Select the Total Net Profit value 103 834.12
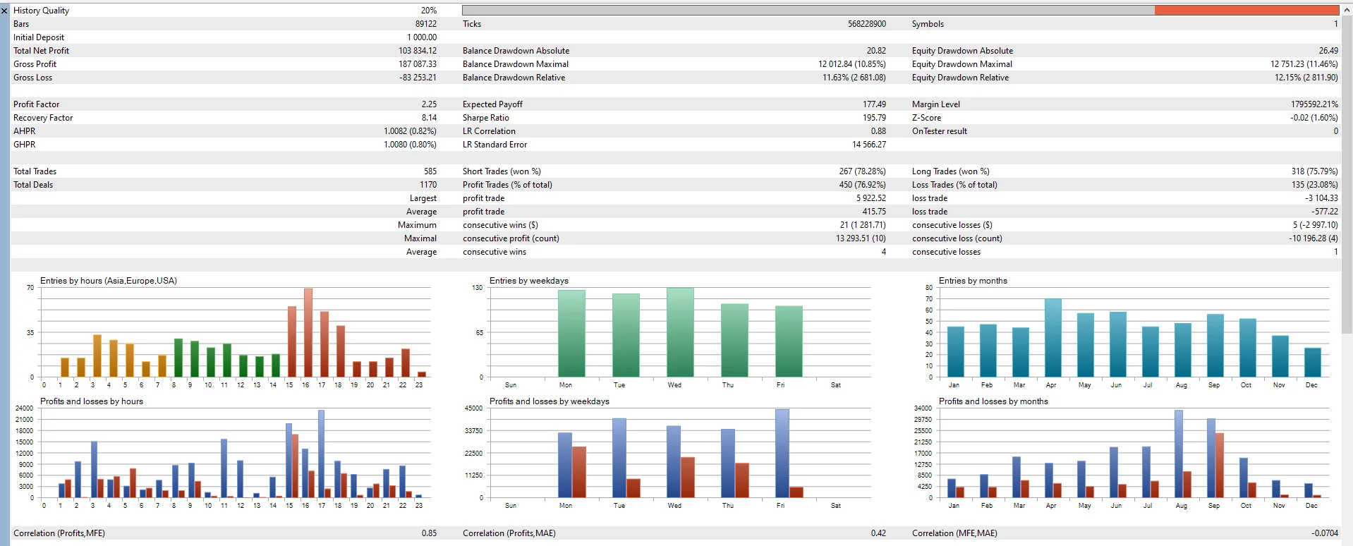Image resolution: width=1353 pixels, height=546 pixels. (417, 51)
